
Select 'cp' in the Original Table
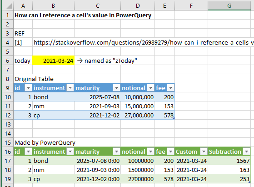click(54, 115)
